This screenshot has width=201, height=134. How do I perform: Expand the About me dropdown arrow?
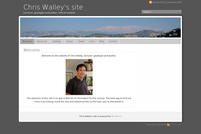tap(48, 42)
